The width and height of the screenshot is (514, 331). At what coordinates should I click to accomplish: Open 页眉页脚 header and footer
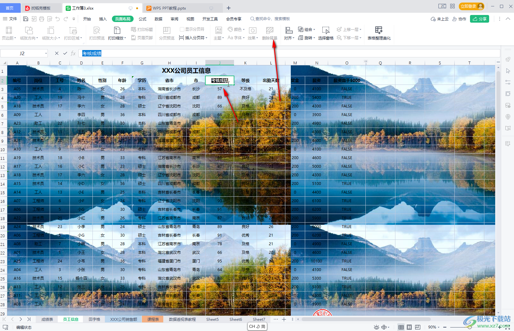(142, 38)
